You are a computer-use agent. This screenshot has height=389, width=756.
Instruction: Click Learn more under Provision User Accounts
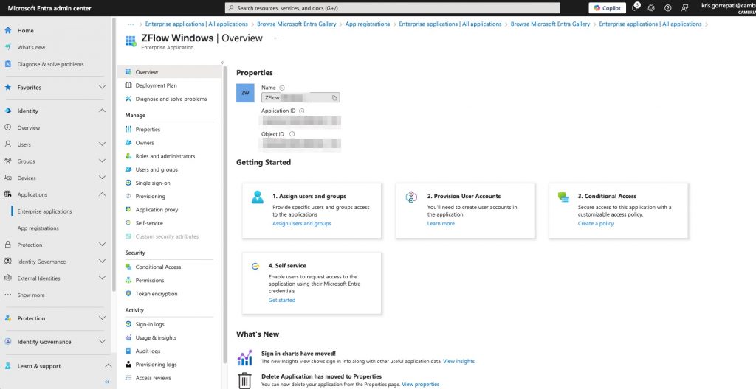click(x=441, y=223)
